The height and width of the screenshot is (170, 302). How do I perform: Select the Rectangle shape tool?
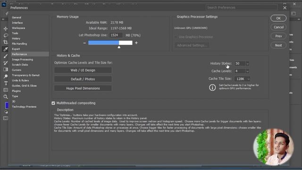6,90
